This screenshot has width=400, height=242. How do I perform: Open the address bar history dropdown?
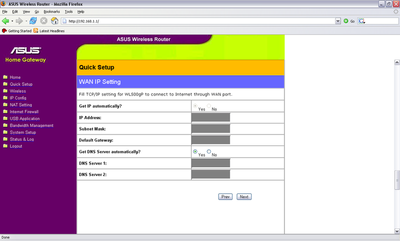[338, 21]
